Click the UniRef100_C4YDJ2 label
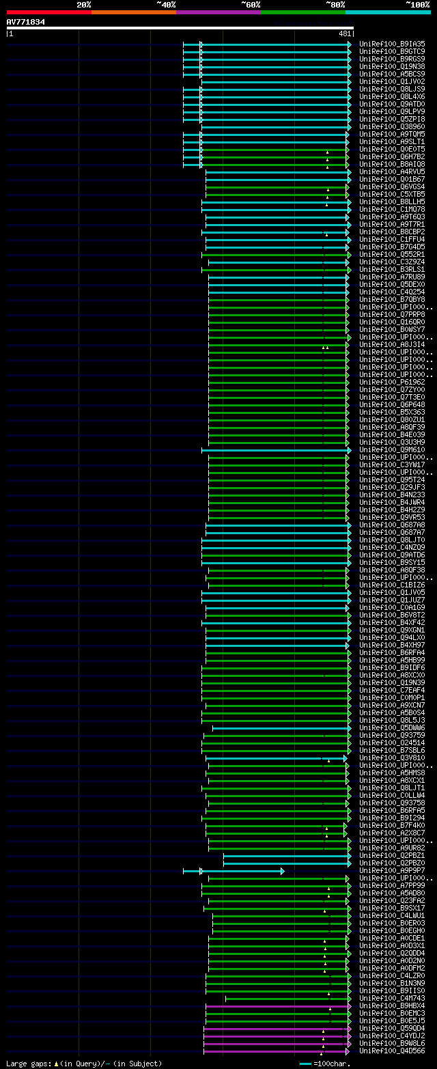Image resolution: width=437 pixels, height=1069 pixels. point(392,1036)
